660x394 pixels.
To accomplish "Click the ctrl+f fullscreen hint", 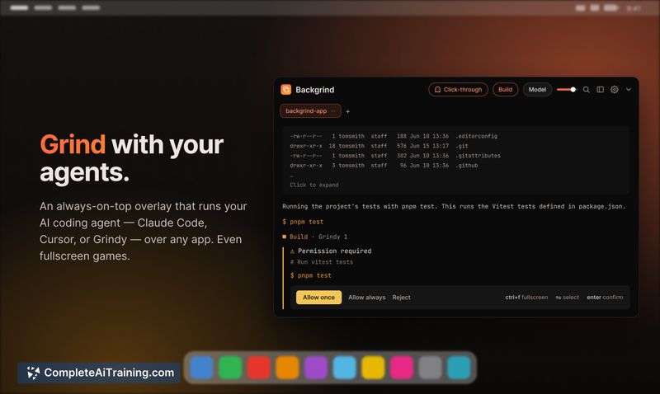I will click(526, 298).
